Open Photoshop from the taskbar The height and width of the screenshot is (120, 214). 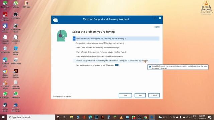click(96, 117)
